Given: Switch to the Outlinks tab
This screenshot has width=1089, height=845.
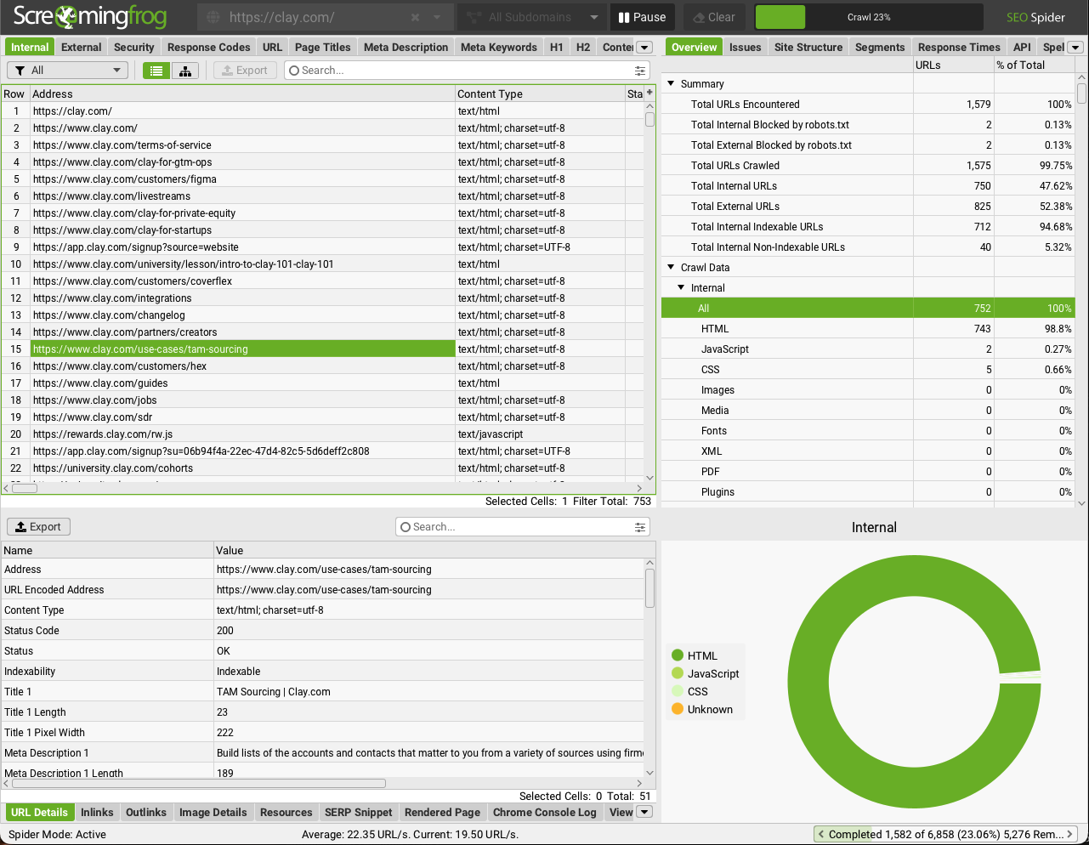Looking at the screenshot, I should coord(146,813).
